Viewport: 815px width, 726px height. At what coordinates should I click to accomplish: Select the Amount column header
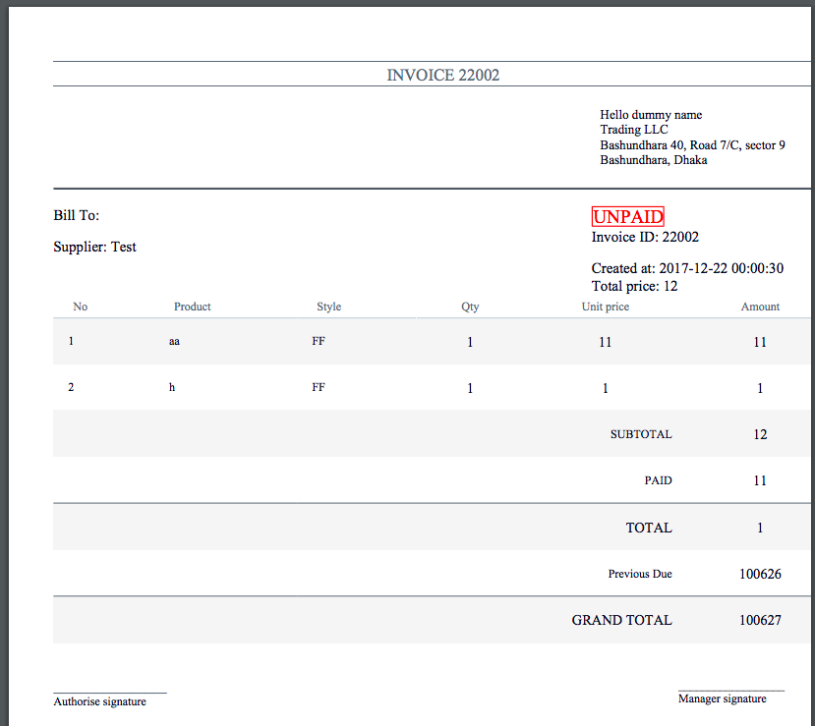pos(760,307)
